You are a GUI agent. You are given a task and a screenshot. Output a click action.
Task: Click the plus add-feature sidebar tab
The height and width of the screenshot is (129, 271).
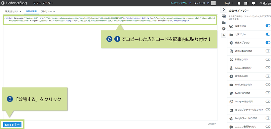tap(224, 35)
